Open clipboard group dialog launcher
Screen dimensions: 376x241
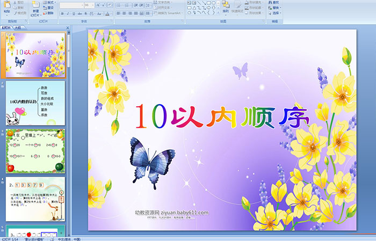pyautogui.click(x=26, y=21)
